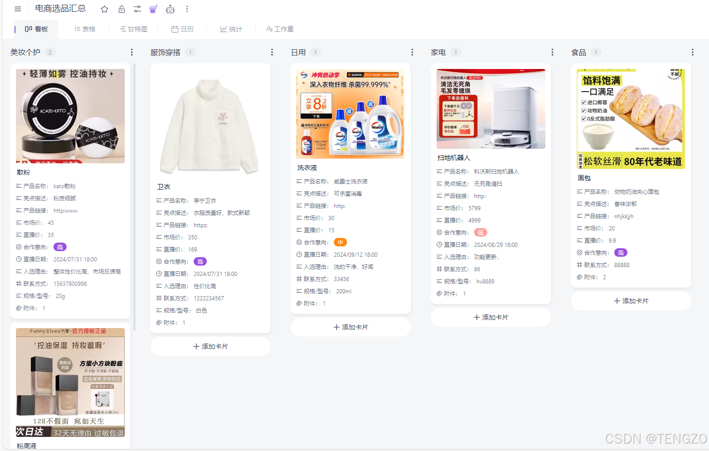This screenshot has height=451, width=709.
Task: Click the 食品 column title
Action: pyautogui.click(x=579, y=52)
